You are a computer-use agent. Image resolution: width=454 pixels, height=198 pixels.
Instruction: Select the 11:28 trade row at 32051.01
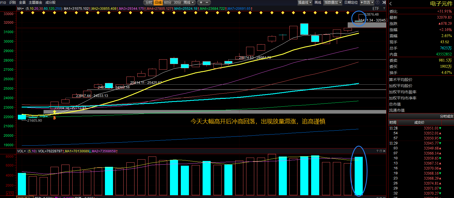(x=421, y=128)
